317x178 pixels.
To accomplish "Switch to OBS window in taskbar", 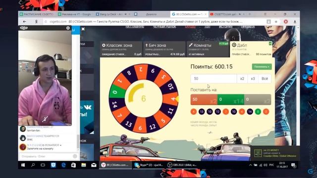I will click(x=182, y=165).
